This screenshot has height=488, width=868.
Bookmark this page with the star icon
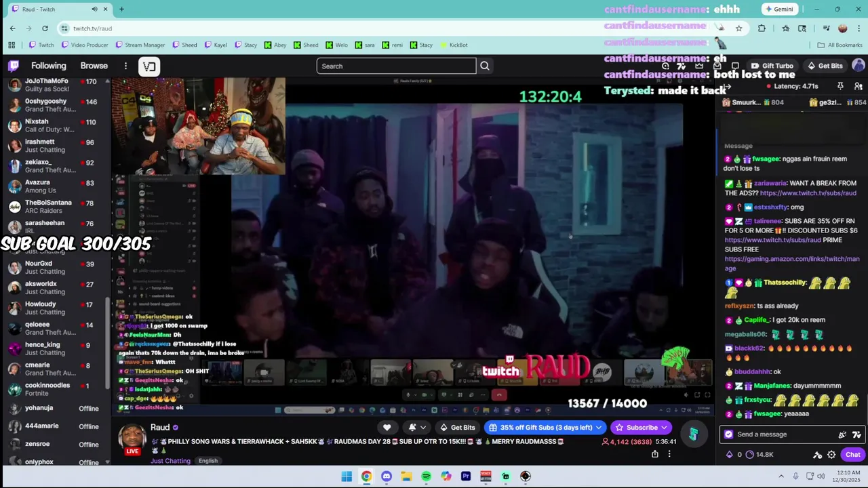coord(739,28)
